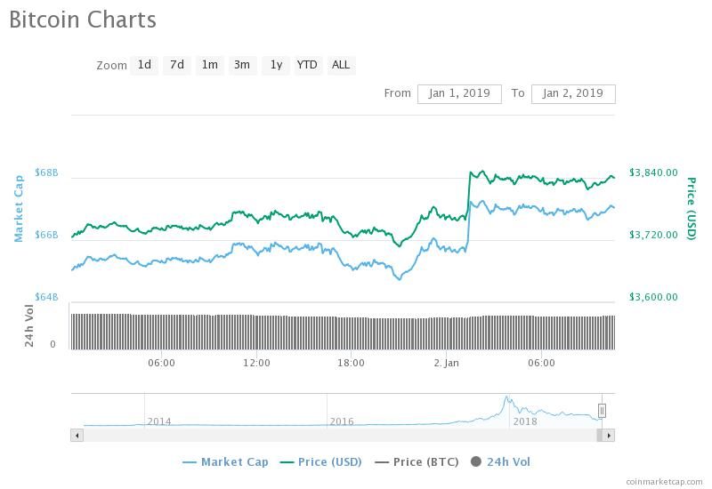Click the navigator left scroll arrow
This screenshot has width=712, height=489.
coord(77,436)
